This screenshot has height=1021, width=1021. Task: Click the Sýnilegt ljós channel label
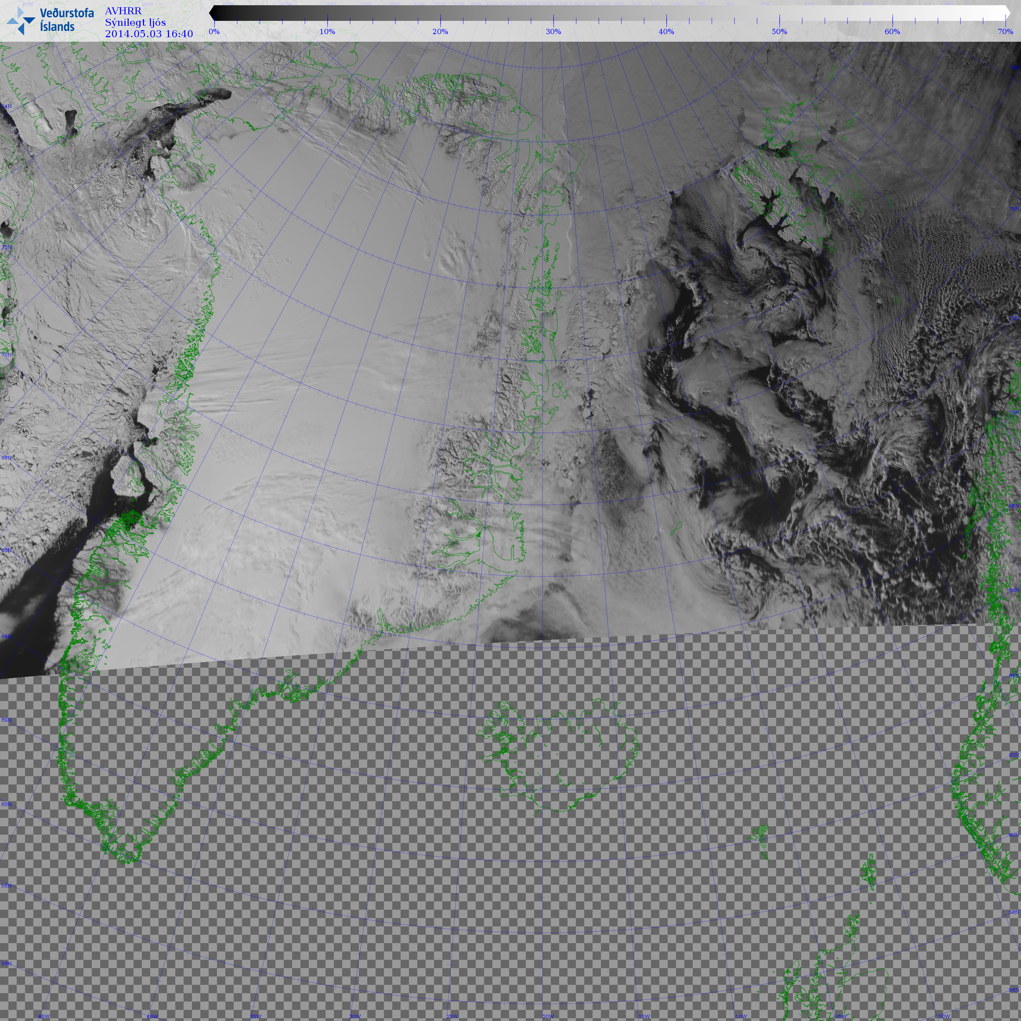click(x=135, y=23)
